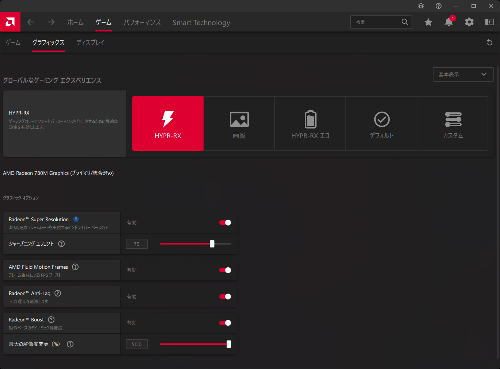Click the HYPR-RX description panel

pos(64,124)
